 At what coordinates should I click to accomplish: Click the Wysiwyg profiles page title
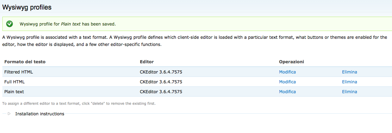coord(27,7)
